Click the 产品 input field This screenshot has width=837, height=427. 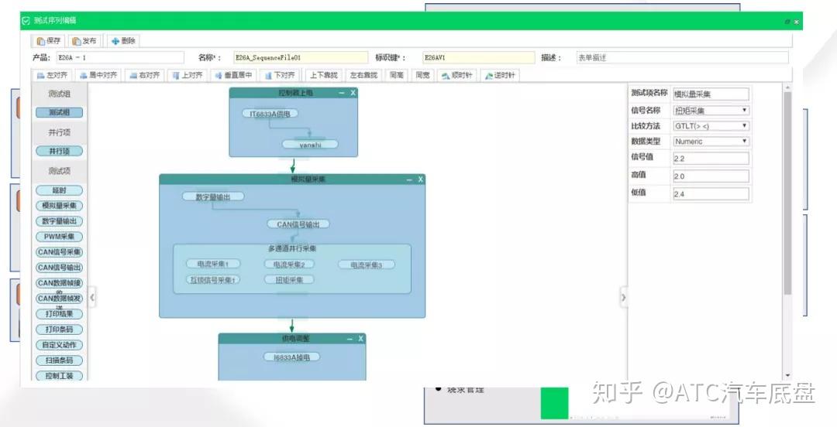pyautogui.click(x=119, y=57)
